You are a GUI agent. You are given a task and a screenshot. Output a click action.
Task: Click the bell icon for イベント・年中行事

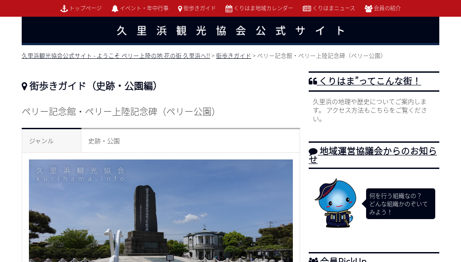(x=115, y=8)
